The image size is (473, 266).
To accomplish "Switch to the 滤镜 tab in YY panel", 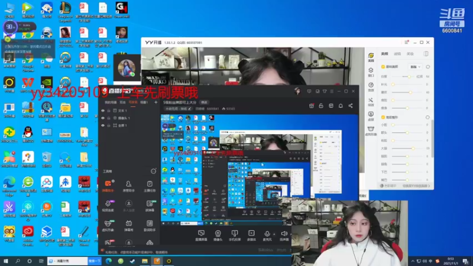I will [397, 54].
